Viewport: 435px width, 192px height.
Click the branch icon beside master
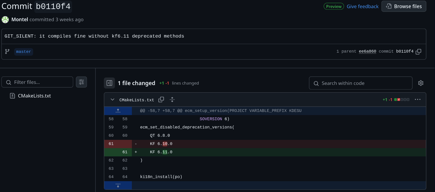[7, 52]
